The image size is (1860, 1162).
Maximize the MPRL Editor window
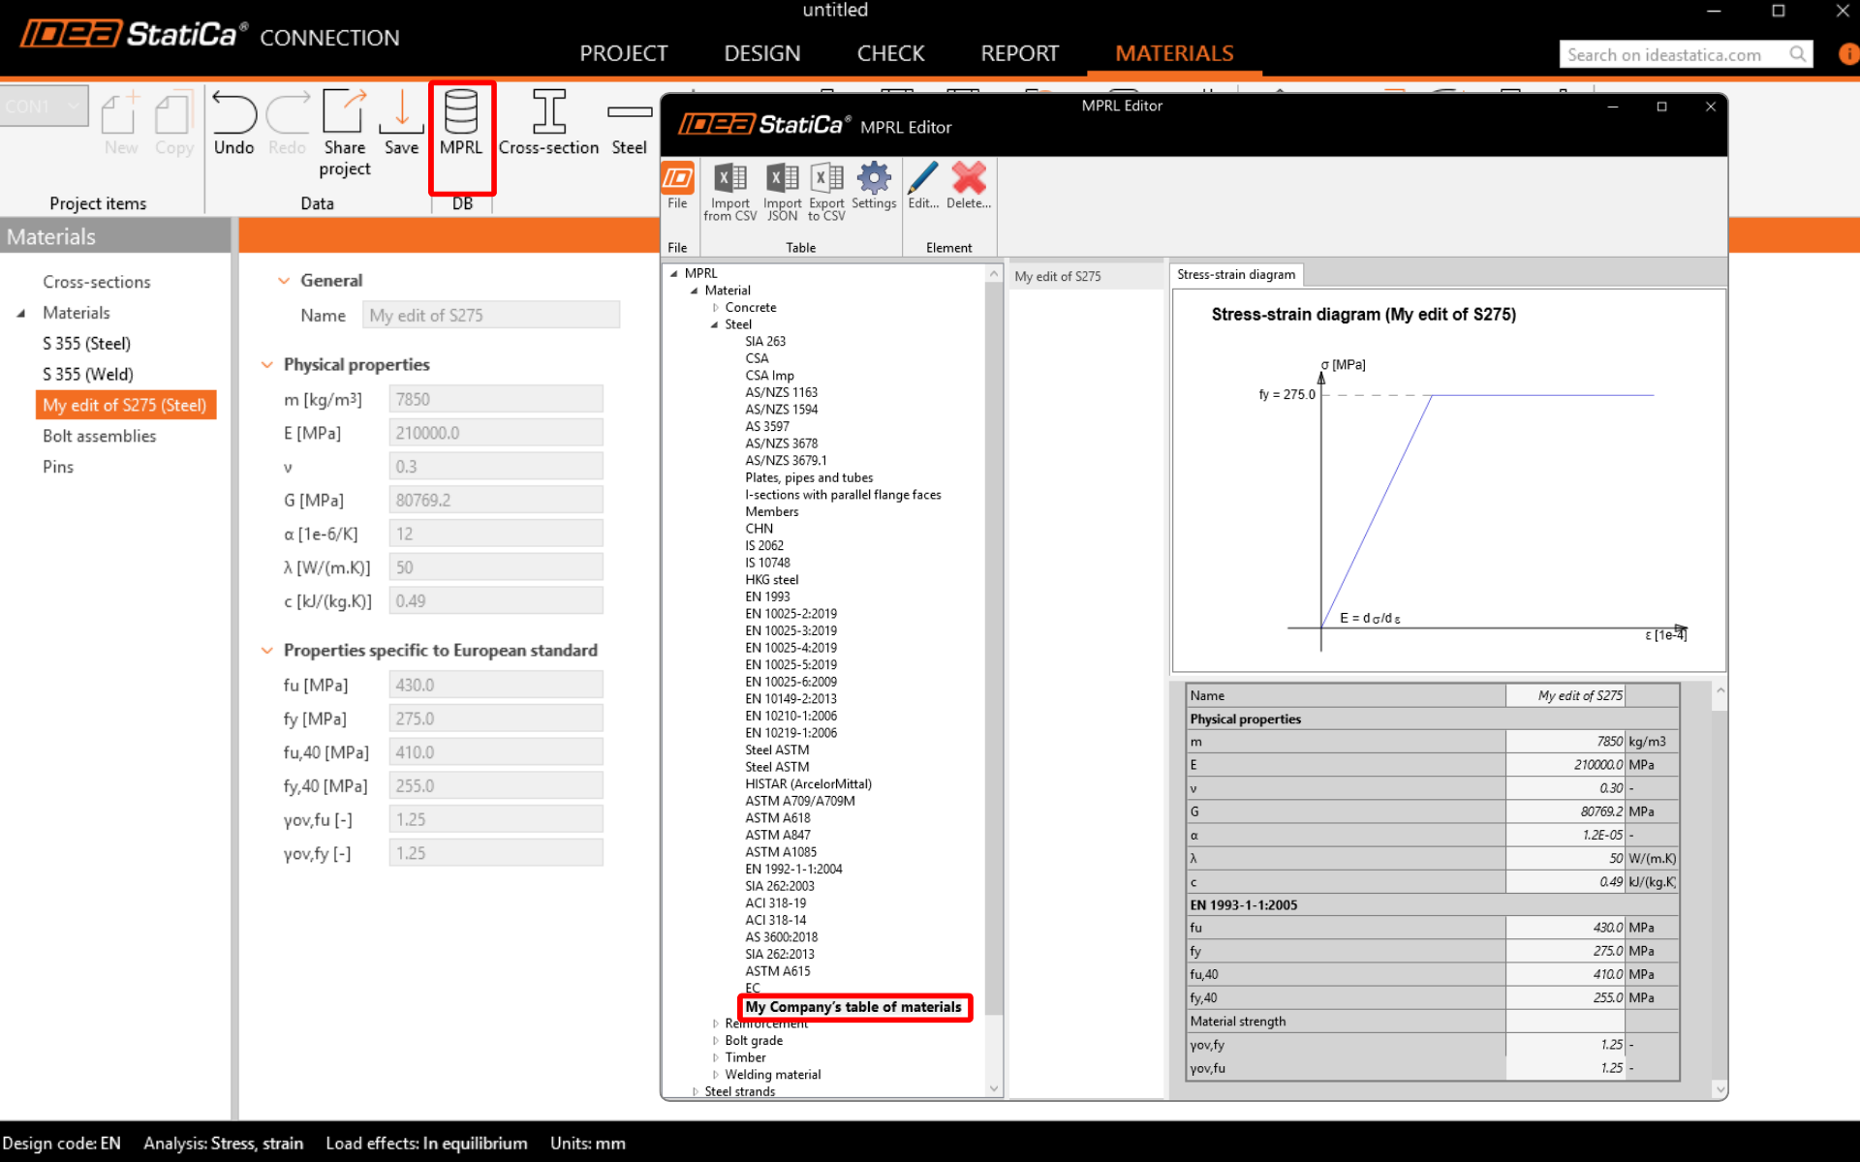(x=1661, y=107)
